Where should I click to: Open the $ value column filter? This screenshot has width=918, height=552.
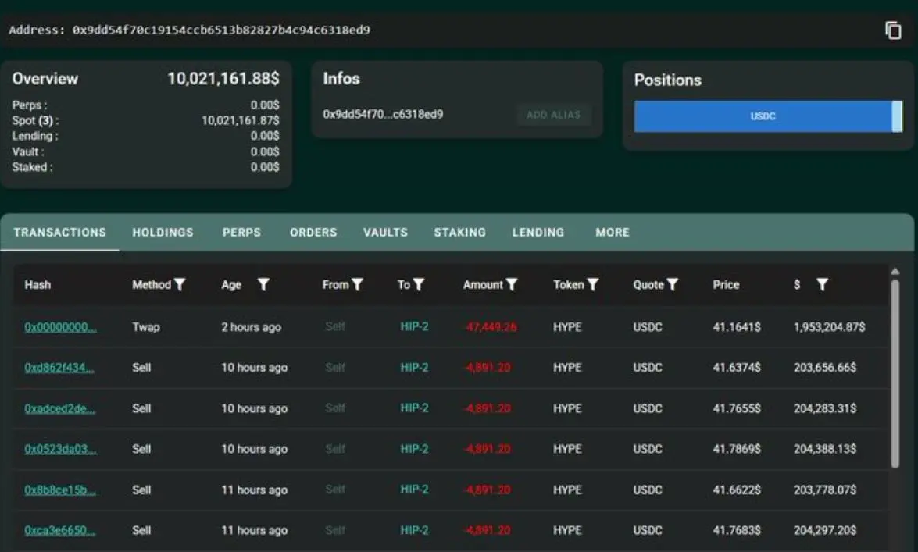point(822,284)
